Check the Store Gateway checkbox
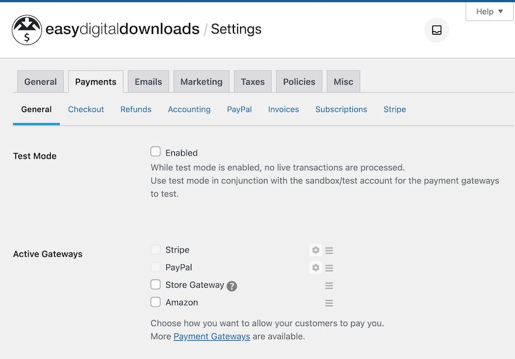Viewport: 515px width, 359px height. pyautogui.click(x=155, y=285)
